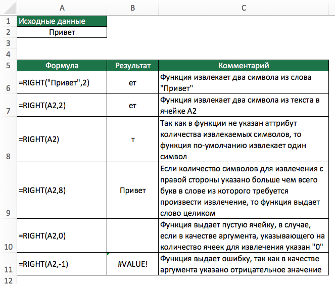Click comment starting 'Так как в функции'
This screenshot has height=284, width=335.
[x=244, y=139]
